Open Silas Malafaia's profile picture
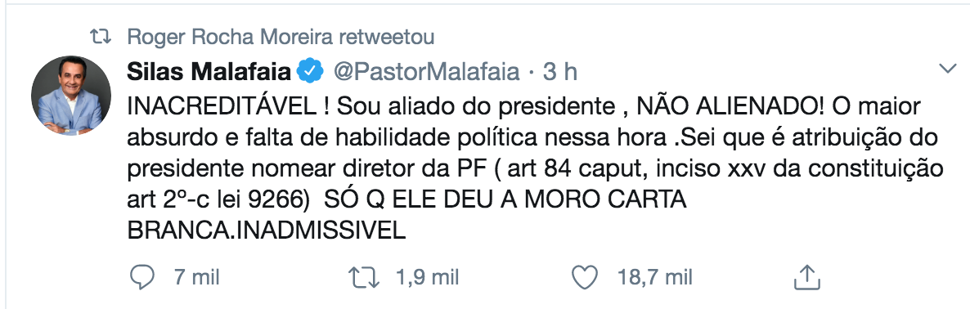This screenshot has height=309, width=970. 71,96
